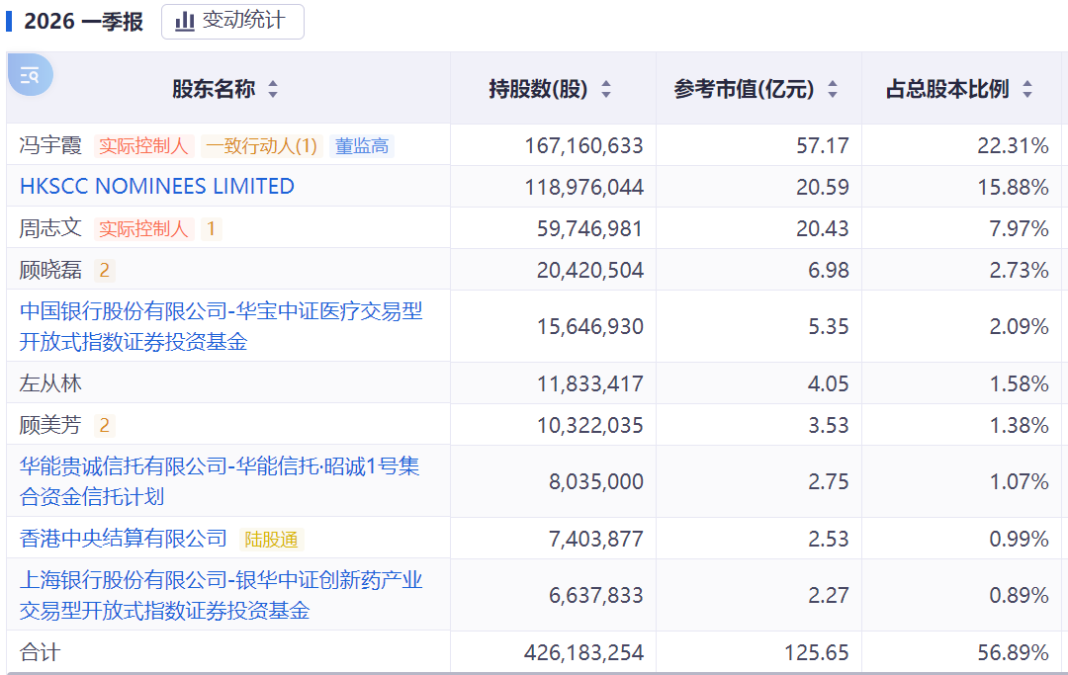Select shareholder name 周志文
The height and width of the screenshot is (675, 1068).
(x=50, y=228)
